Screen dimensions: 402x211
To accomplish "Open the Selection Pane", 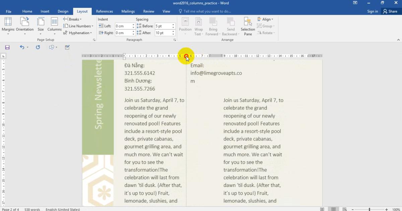I will (248, 26).
